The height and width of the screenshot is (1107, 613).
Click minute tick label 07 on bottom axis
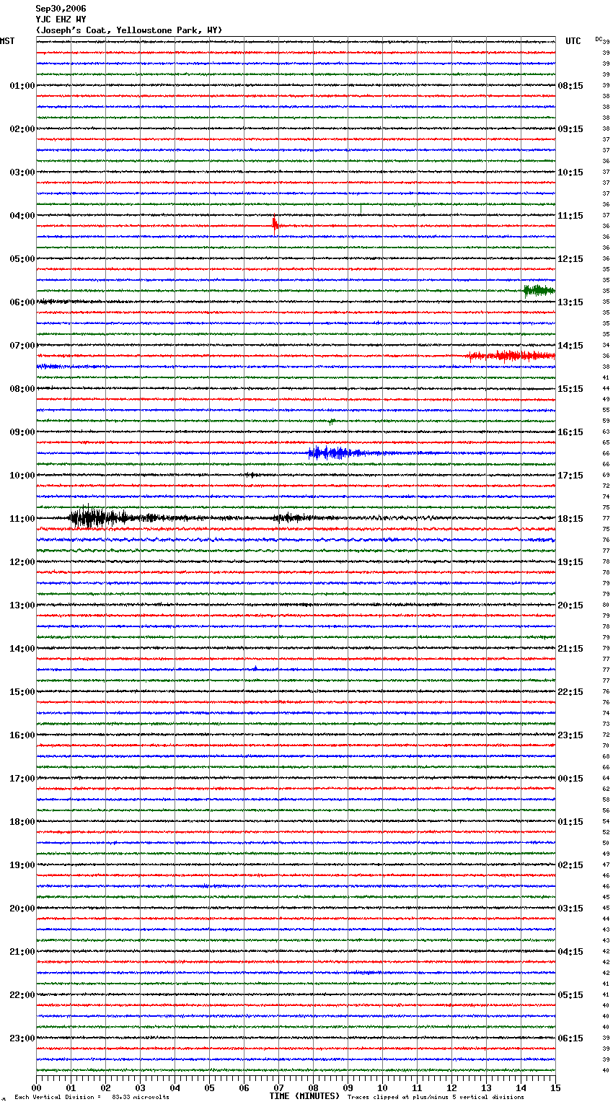click(278, 1088)
